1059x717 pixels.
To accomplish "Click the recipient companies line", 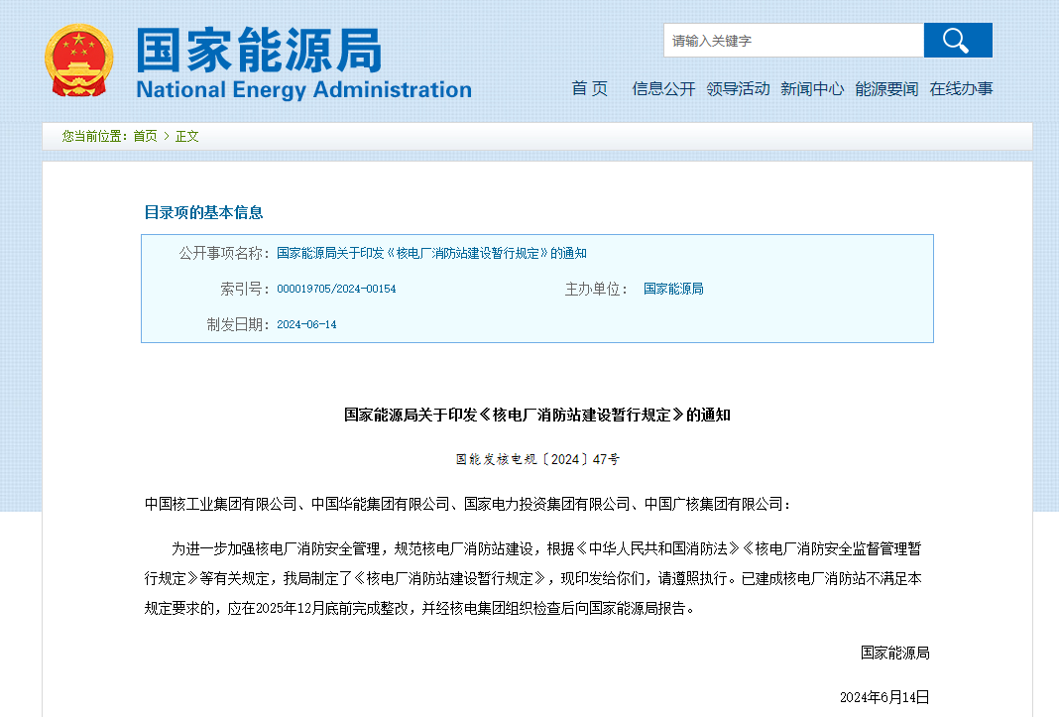I will click(x=467, y=504).
